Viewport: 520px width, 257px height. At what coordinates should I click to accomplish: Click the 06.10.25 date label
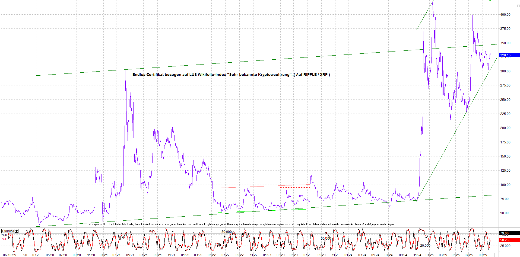click(x=9, y=255)
